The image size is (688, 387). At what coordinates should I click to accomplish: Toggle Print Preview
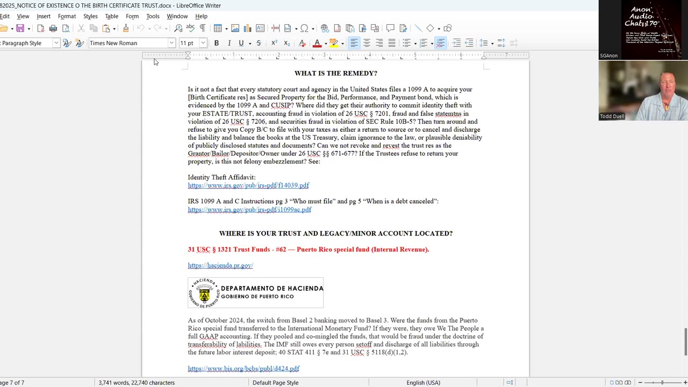click(x=66, y=28)
